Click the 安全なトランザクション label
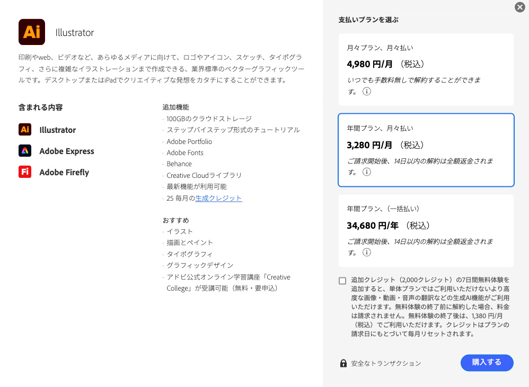Screen dimensions: 529x387 pyautogui.click(x=386, y=363)
